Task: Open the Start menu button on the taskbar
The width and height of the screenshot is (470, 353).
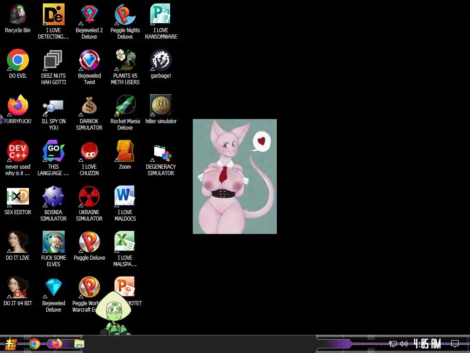Action: tap(11, 344)
